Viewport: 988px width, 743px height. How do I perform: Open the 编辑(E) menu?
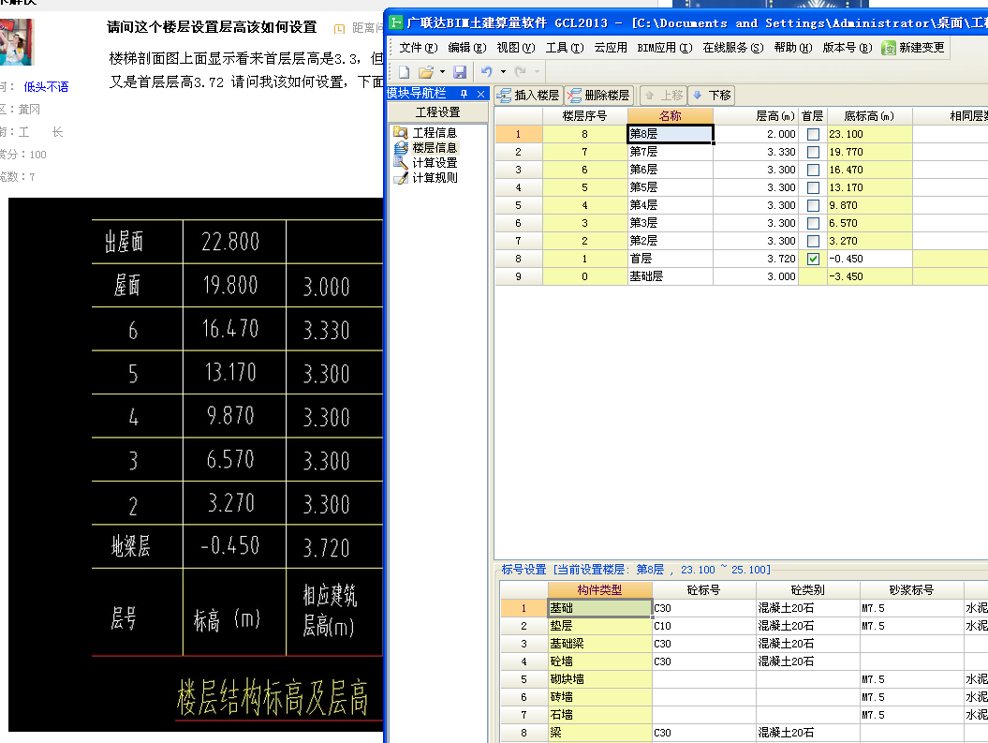tap(467, 48)
